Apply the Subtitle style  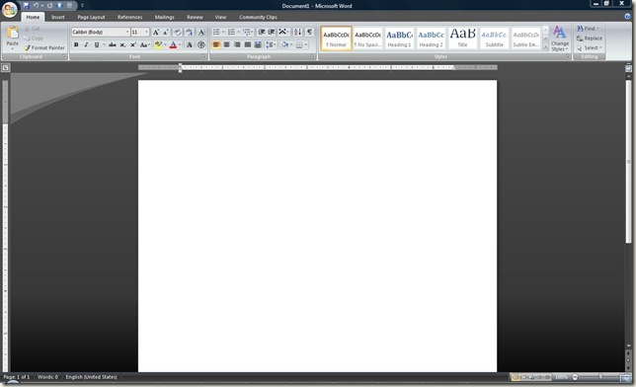495,39
